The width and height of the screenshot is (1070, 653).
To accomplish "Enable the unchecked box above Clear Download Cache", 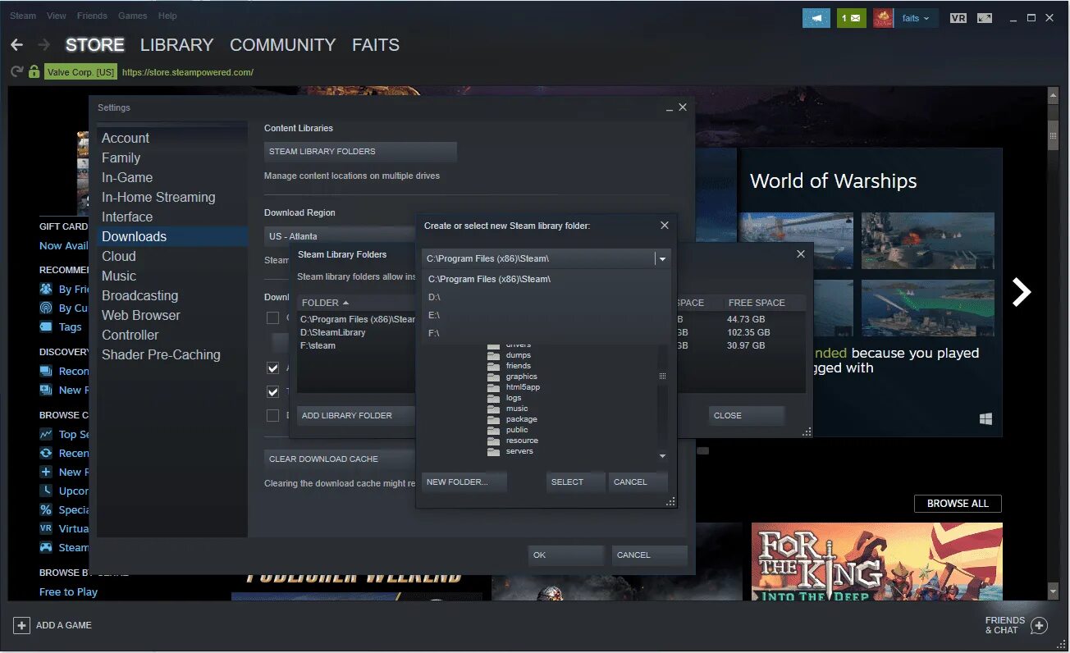I will click(273, 416).
